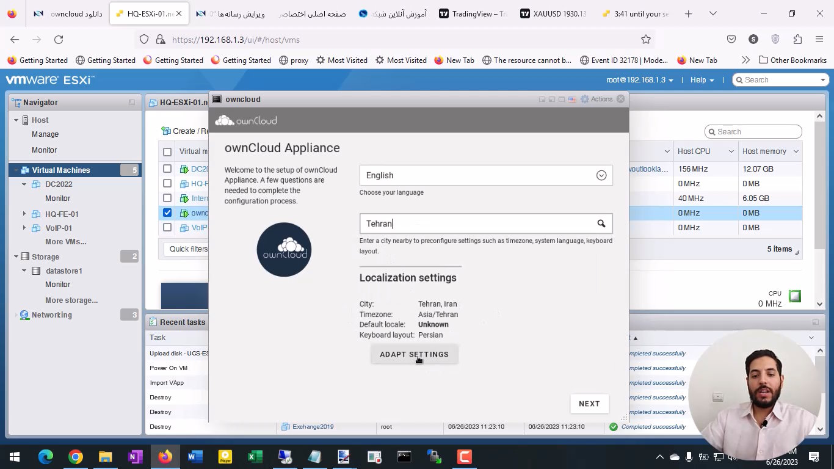Open OneNote from the taskbar

click(136, 457)
